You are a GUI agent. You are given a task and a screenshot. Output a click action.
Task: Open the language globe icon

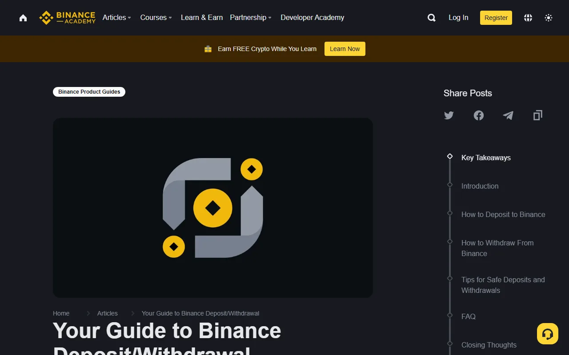tap(528, 18)
